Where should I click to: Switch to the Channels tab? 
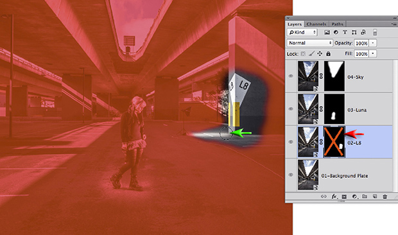pyautogui.click(x=316, y=24)
